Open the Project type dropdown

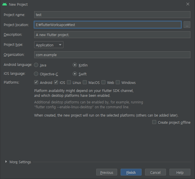pyautogui.click(x=49, y=45)
